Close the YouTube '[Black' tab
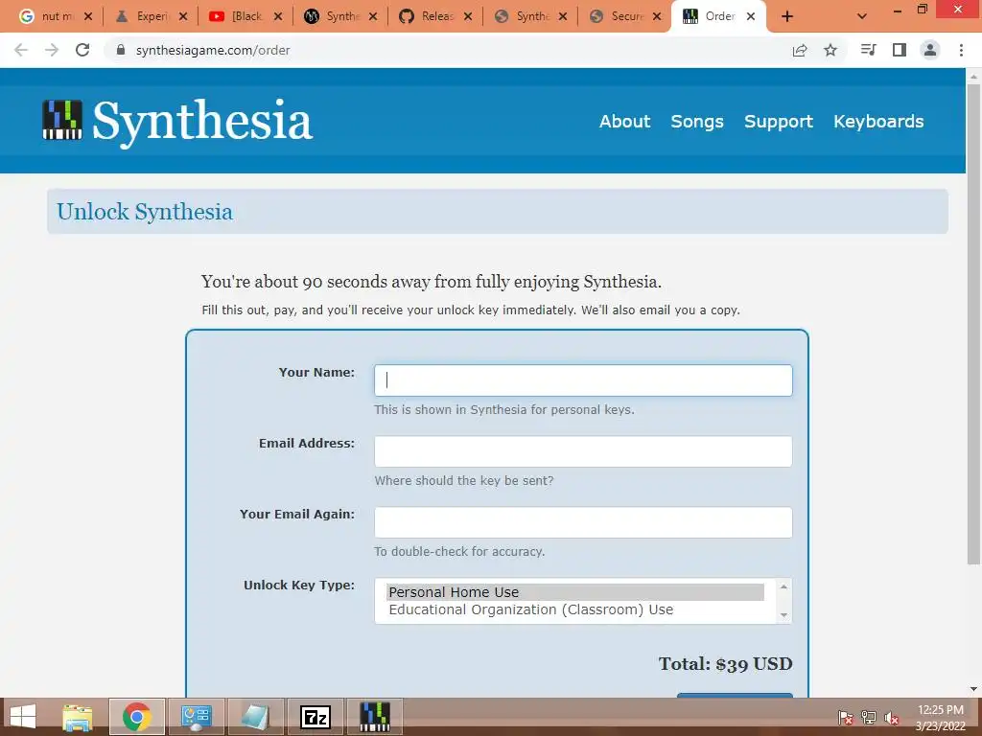This screenshot has width=982, height=736. point(278,17)
